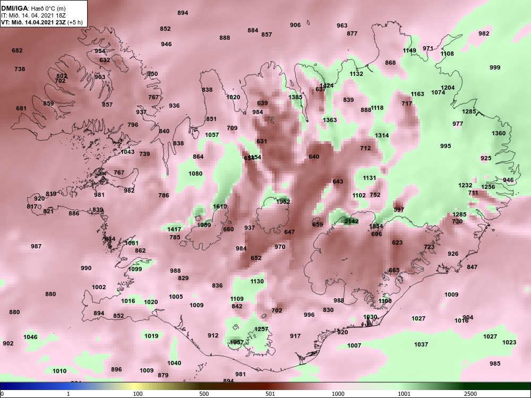Click the map value 1010
Screen dimensions: 531x398
pos(59,371)
